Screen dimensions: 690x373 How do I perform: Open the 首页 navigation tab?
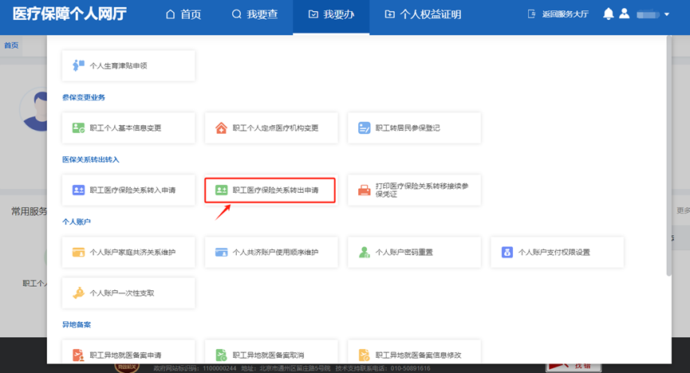(183, 14)
